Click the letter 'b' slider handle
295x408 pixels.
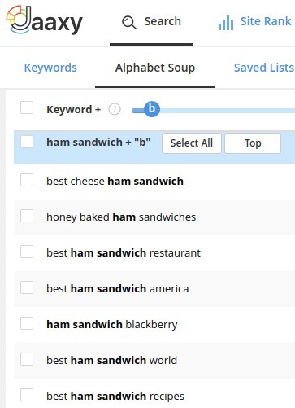152,109
